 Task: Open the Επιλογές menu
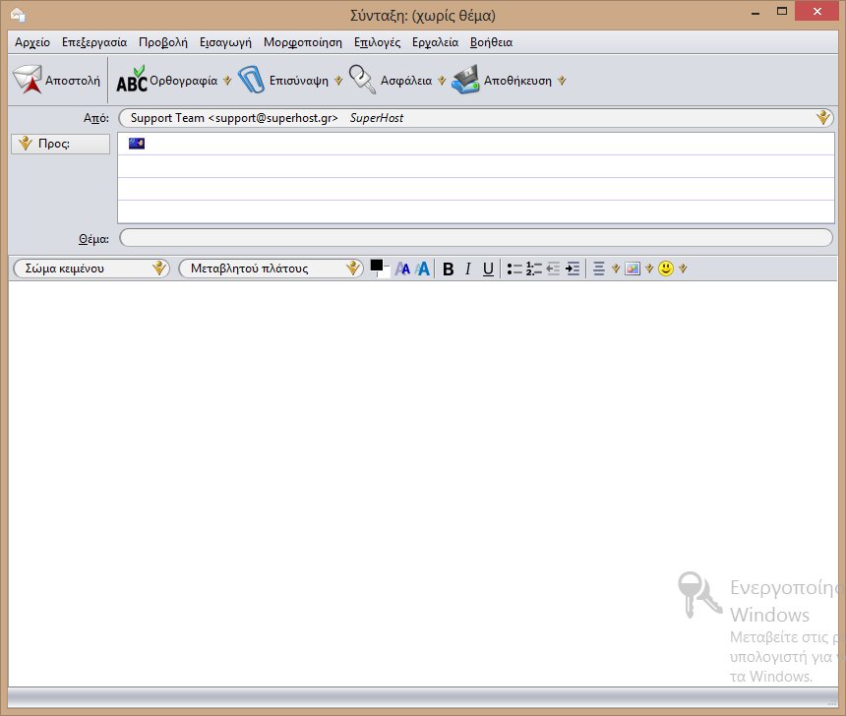click(x=377, y=42)
